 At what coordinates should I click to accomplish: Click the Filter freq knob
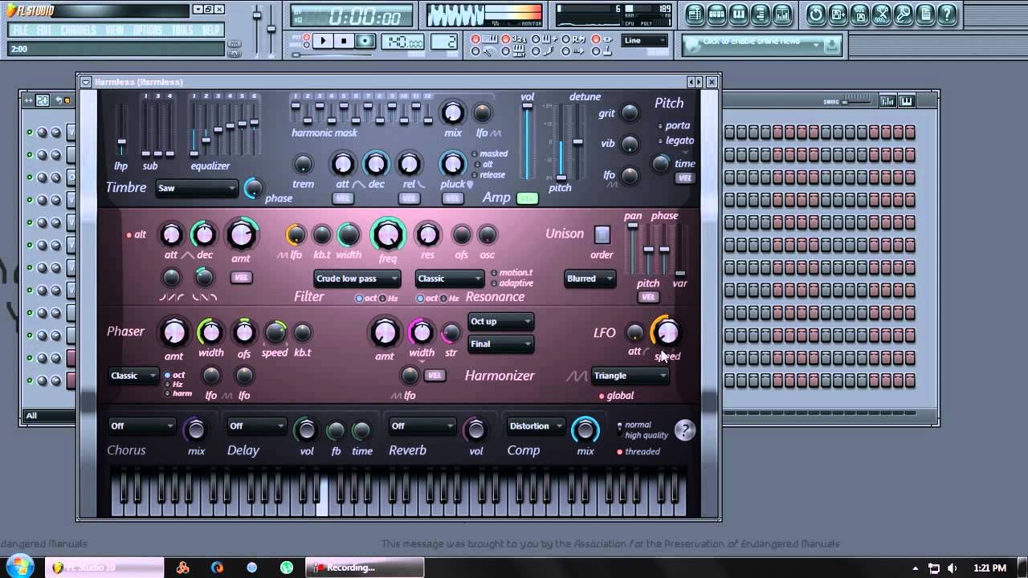(x=388, y=235)
